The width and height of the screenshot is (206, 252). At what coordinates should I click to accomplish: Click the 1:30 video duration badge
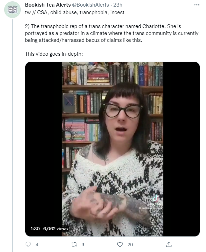[35, 228]
